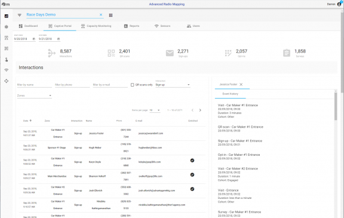Open the Interaction Sign-up dropdown
344x218 pixels.
pos(173,85)
